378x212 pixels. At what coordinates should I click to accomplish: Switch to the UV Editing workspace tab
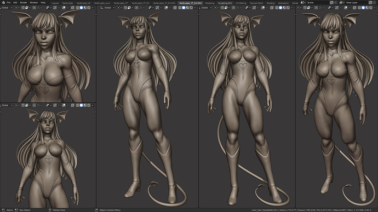241,3
